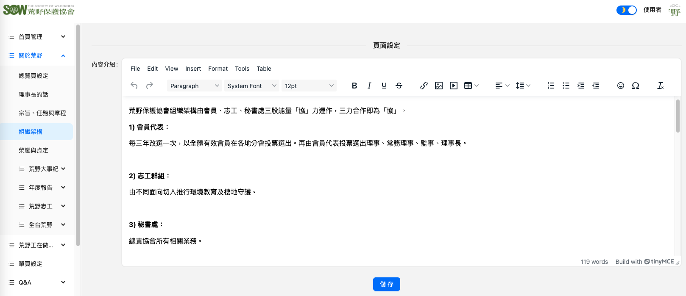Click the 儲存 save button
This screenshot has height=296, width=686.
click(386, 284)
